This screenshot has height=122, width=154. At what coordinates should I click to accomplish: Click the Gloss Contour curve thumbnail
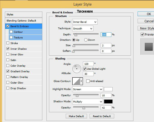click(x=76, y=81)
